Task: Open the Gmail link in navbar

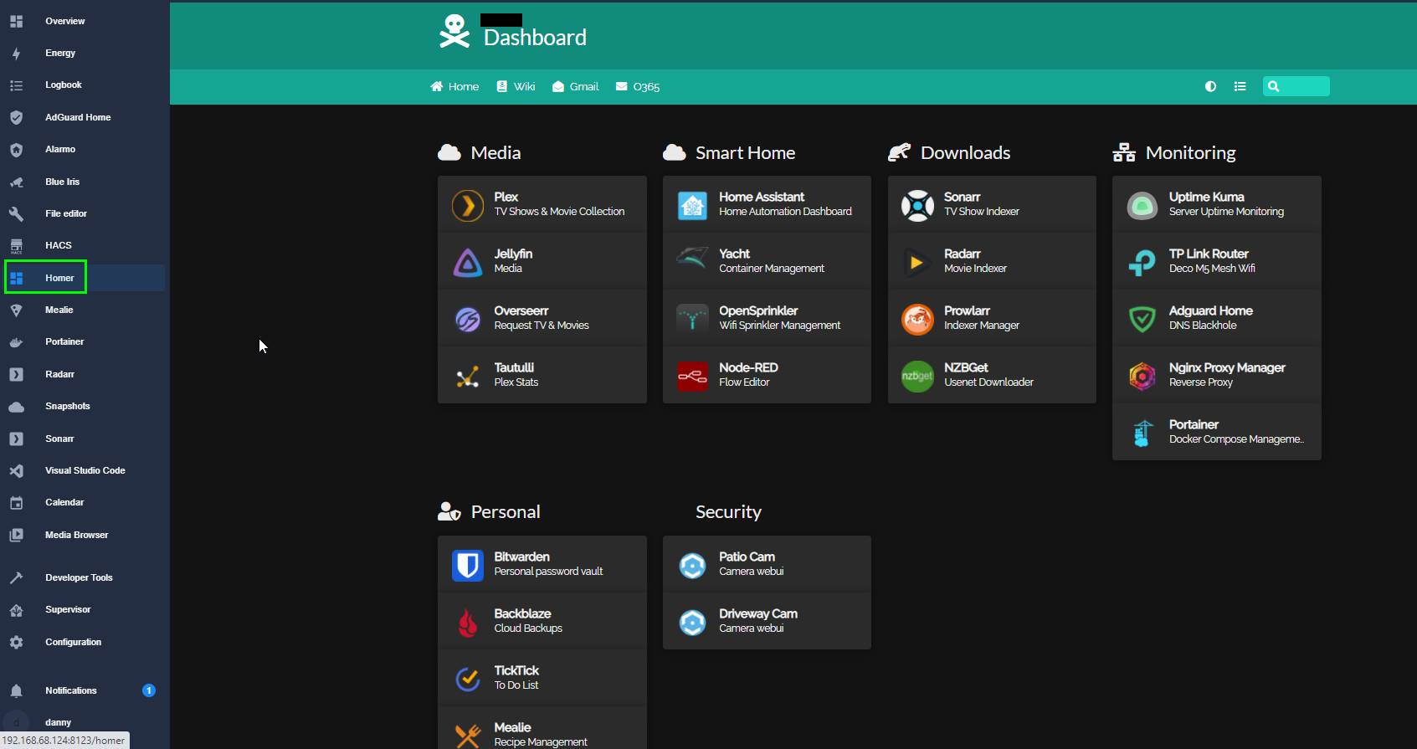Action: click(x=575, y=86)
